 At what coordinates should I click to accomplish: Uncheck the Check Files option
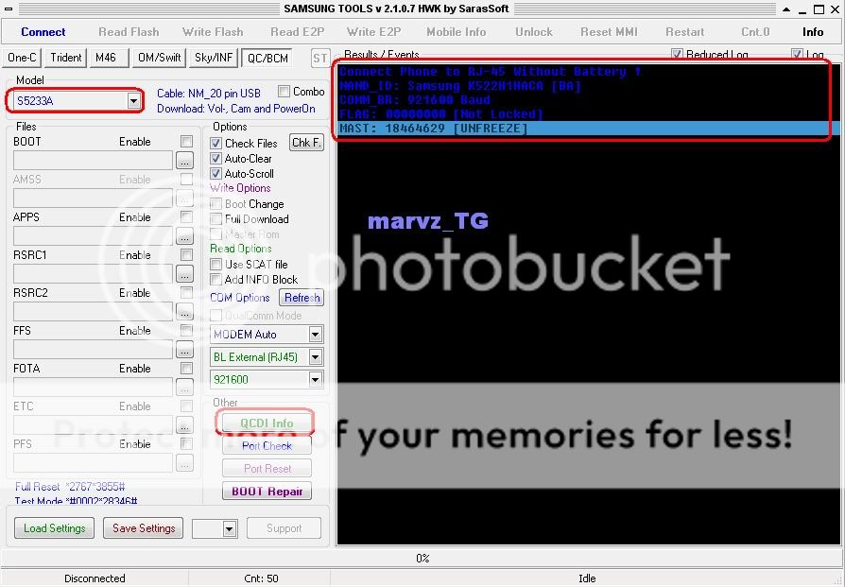[x=216, y=144]
